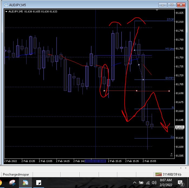Open the clock showing 8:07 AM
The height and width of the screenshot is (188, 189).
pos(166,182)
